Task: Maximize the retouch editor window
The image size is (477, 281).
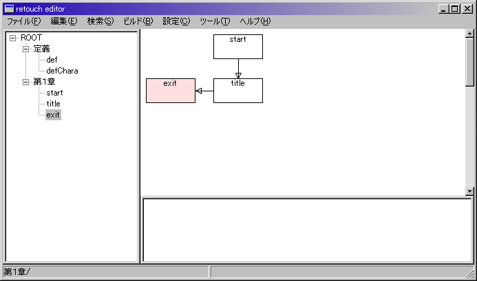Action: (x=455, y=9)
